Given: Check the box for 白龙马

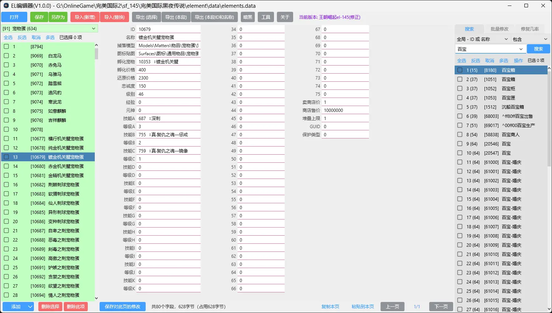Looking at the screenshot, I should point(6,56).
